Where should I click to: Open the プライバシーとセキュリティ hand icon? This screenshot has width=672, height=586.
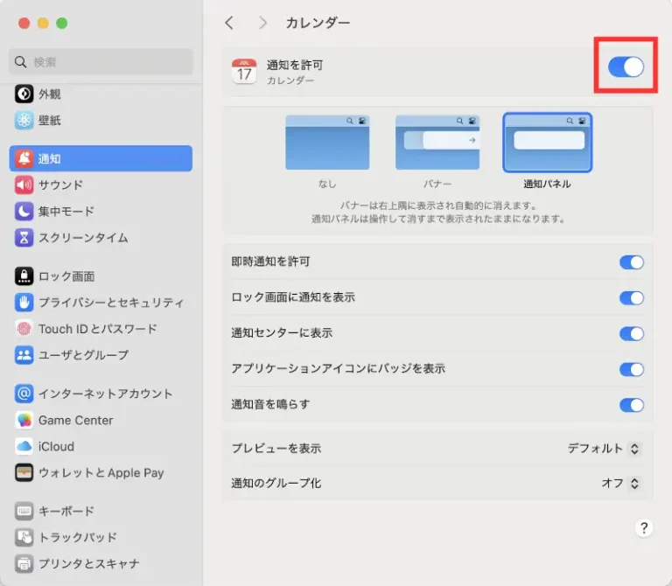[24, 303]
